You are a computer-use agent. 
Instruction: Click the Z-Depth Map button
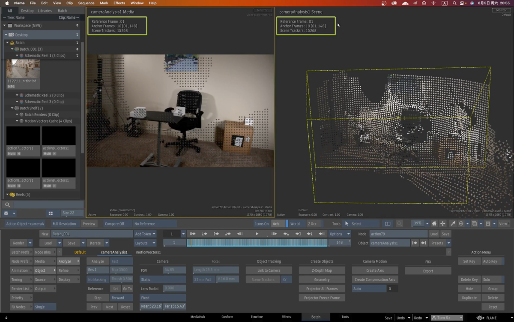322,271
